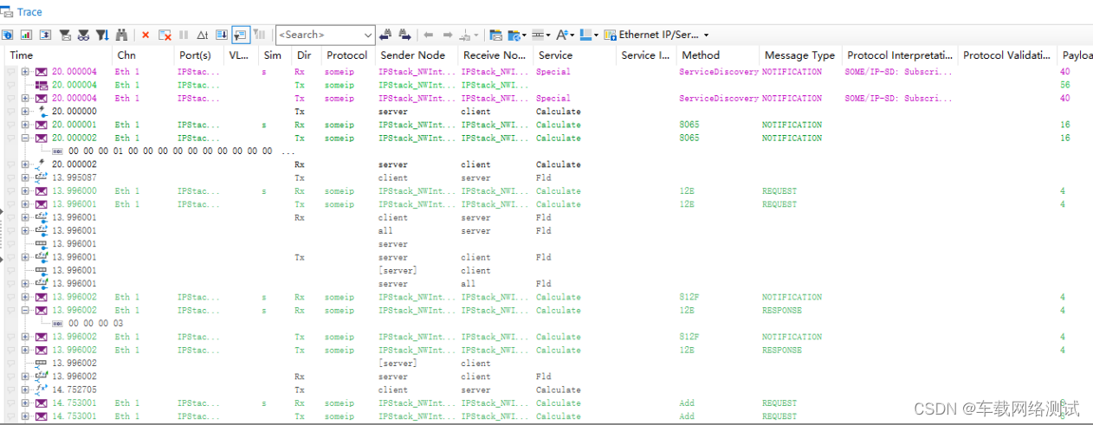Image resolution: width=1093 pixels, height=425 pixels.
Task: Open the folder-with-globe dropdown
Action: click(524, 35)
